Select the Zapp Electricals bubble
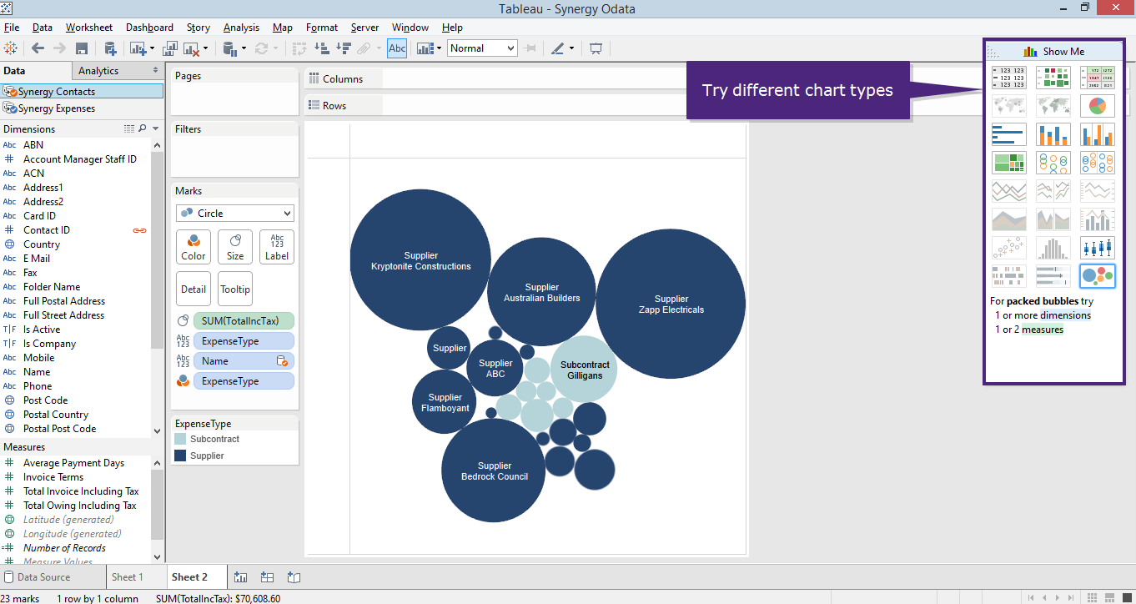Image resolution: width=1136 pixels, height=604 pixels. click(x=671, y=304)
